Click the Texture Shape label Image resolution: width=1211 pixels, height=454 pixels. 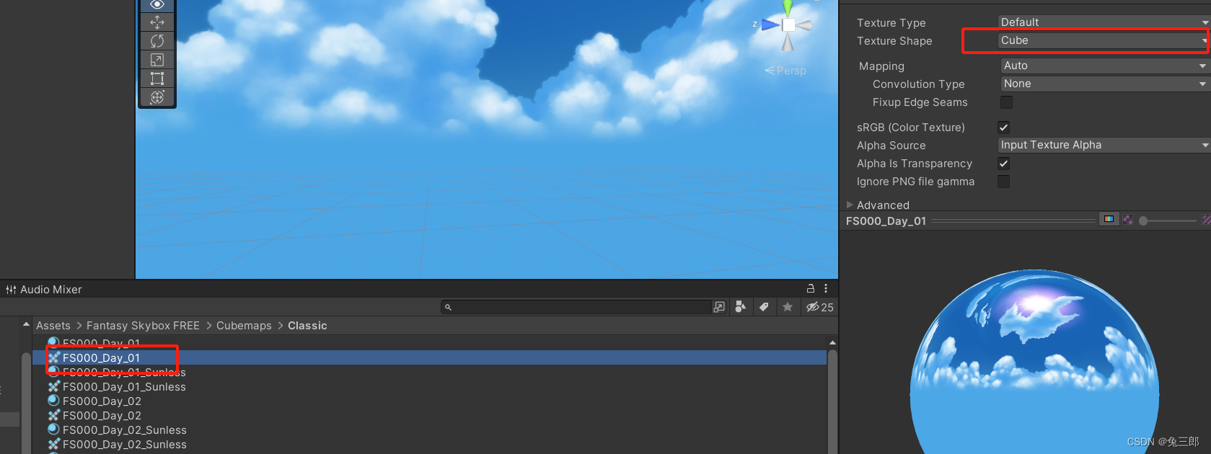coord(894,41)
